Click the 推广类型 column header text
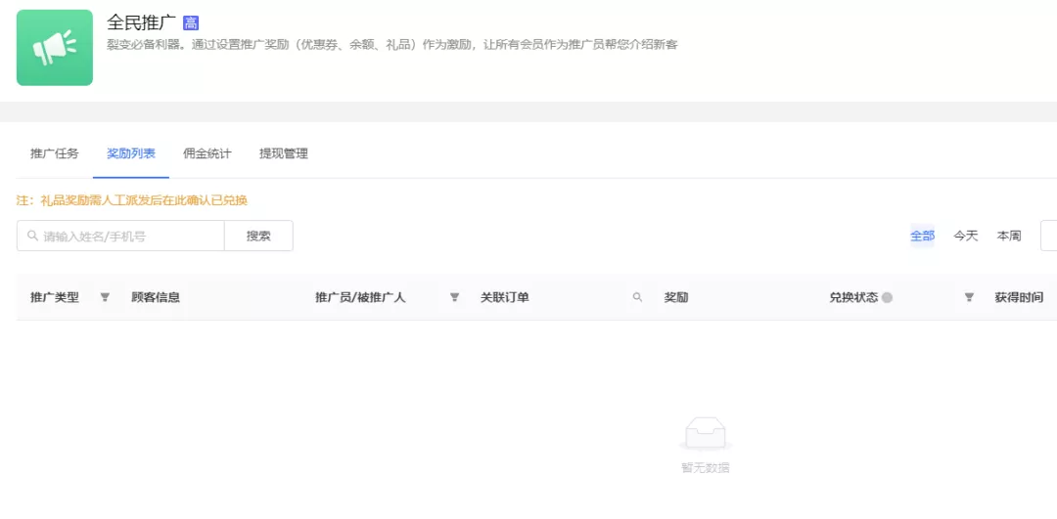The height and width of the screenshot is (519, 1057). pos(55,297)
